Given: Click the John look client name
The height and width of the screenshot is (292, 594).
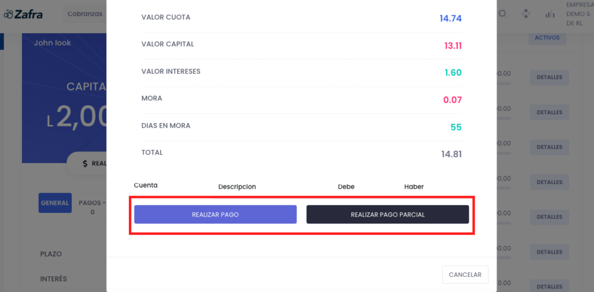Looking at the screenshot, I should click(52, 43).
